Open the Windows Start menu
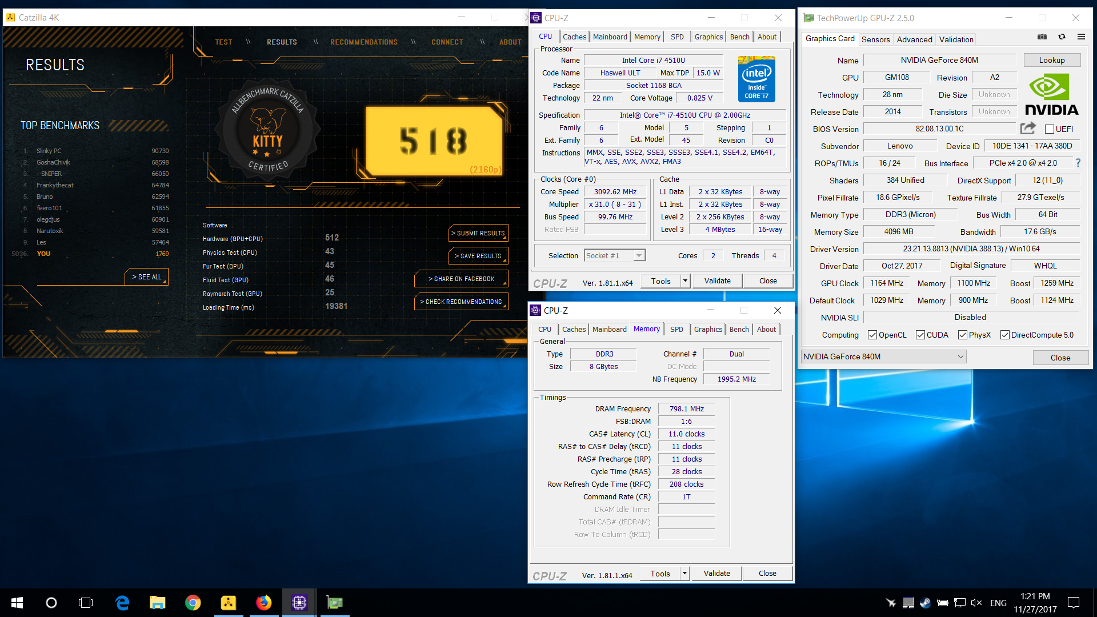The height and width of the screenshot is (617, 1097). (17, 603)
